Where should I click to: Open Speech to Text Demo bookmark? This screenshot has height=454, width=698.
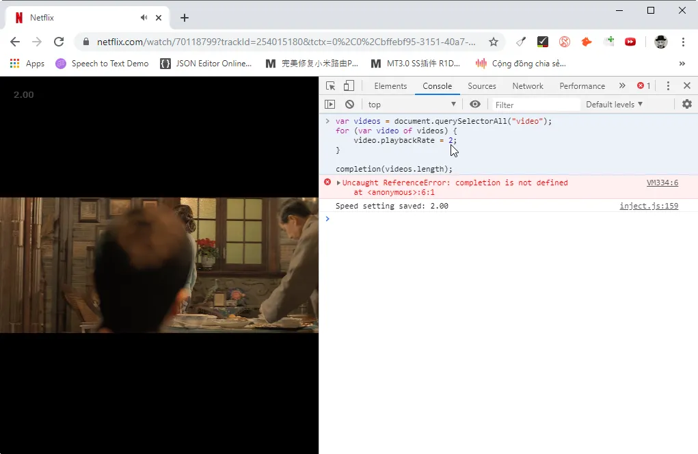pyautogui.click(x=102, y=64)
